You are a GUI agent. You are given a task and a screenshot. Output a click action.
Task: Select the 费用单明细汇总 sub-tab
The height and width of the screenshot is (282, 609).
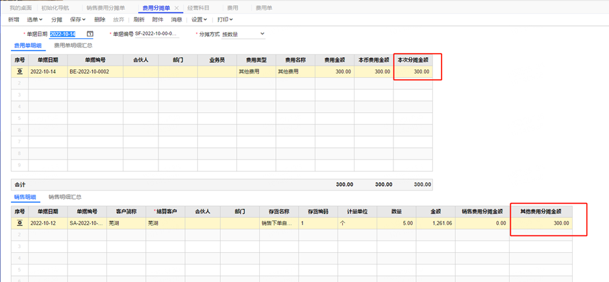tap(73, 45)
